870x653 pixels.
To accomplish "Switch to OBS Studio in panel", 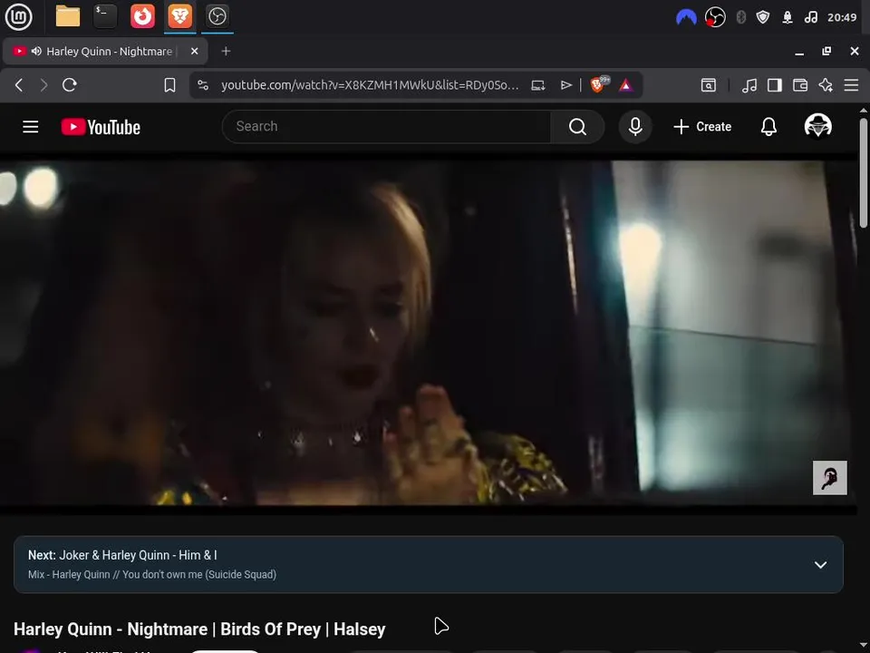I will pos(217,16).
